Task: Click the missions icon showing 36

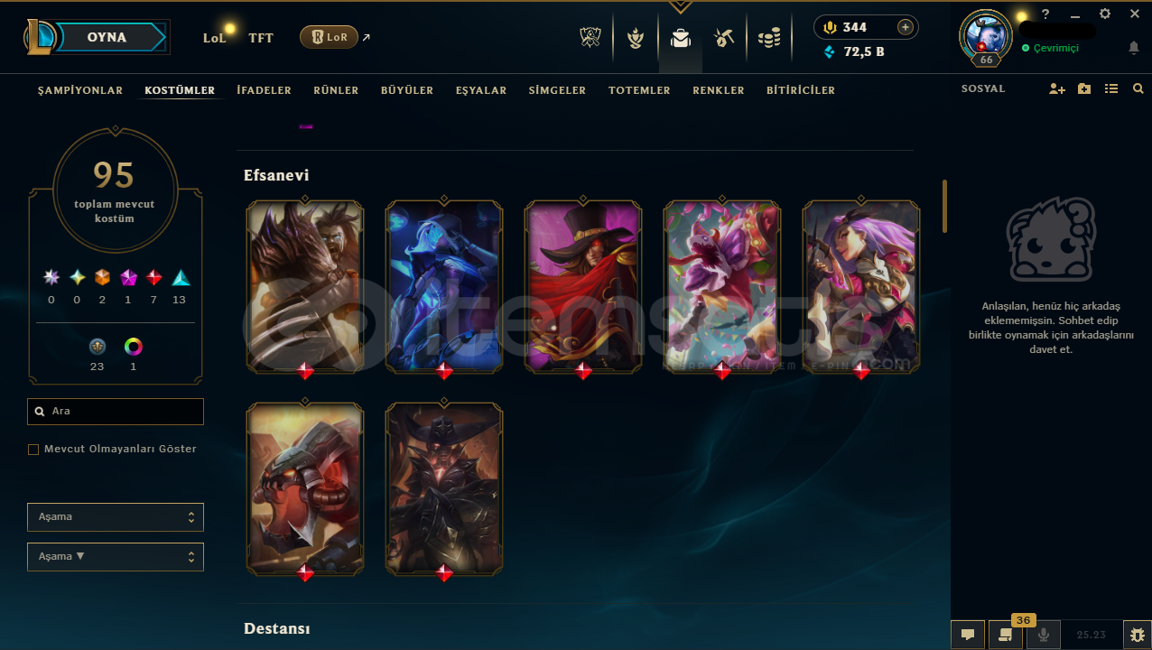Action: (1005, 635)
